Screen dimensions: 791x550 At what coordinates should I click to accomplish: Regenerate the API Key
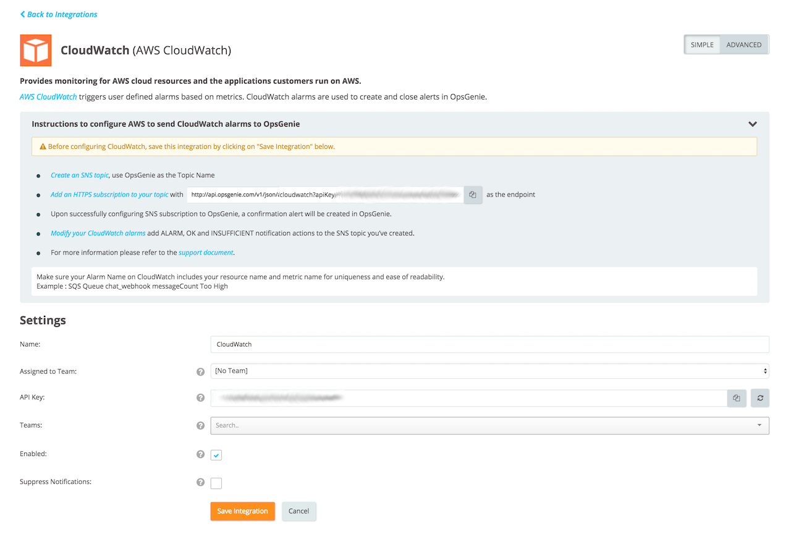[x=760, y=399]
